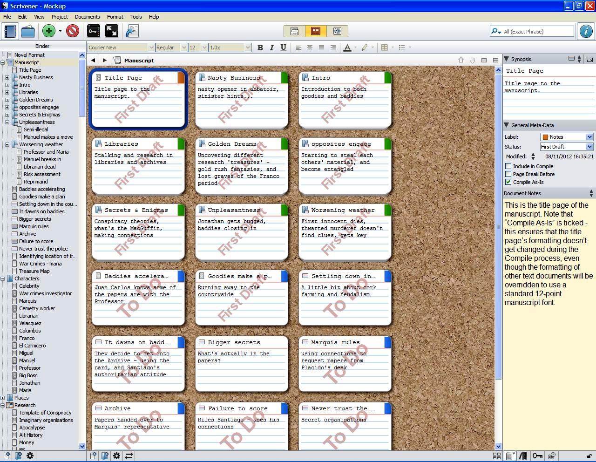The width and height of the screenshot is (596, 462).
Task: Align text left
Action: 298,48
